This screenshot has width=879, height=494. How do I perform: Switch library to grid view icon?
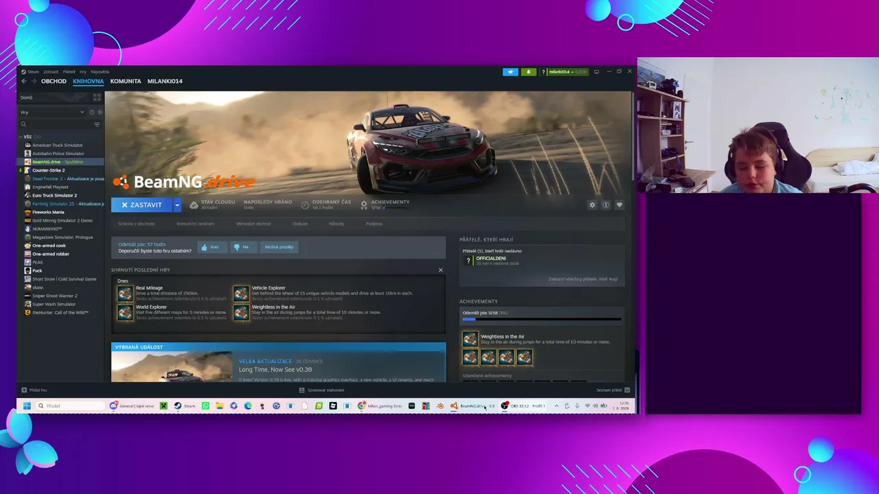click(x=97, y=97)
